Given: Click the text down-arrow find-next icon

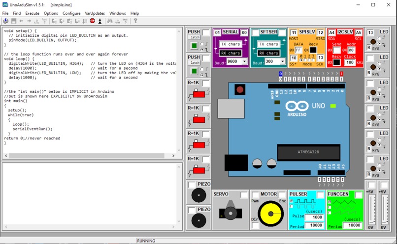Looking at the screenshot, I should [118, 21].
